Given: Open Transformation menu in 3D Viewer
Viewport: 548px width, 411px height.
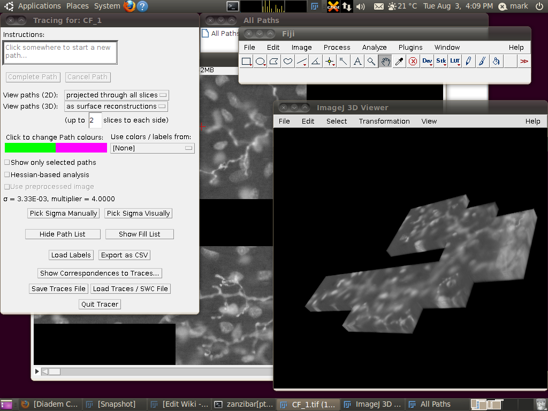Looking at the screenshot, I should click(384, 121).
